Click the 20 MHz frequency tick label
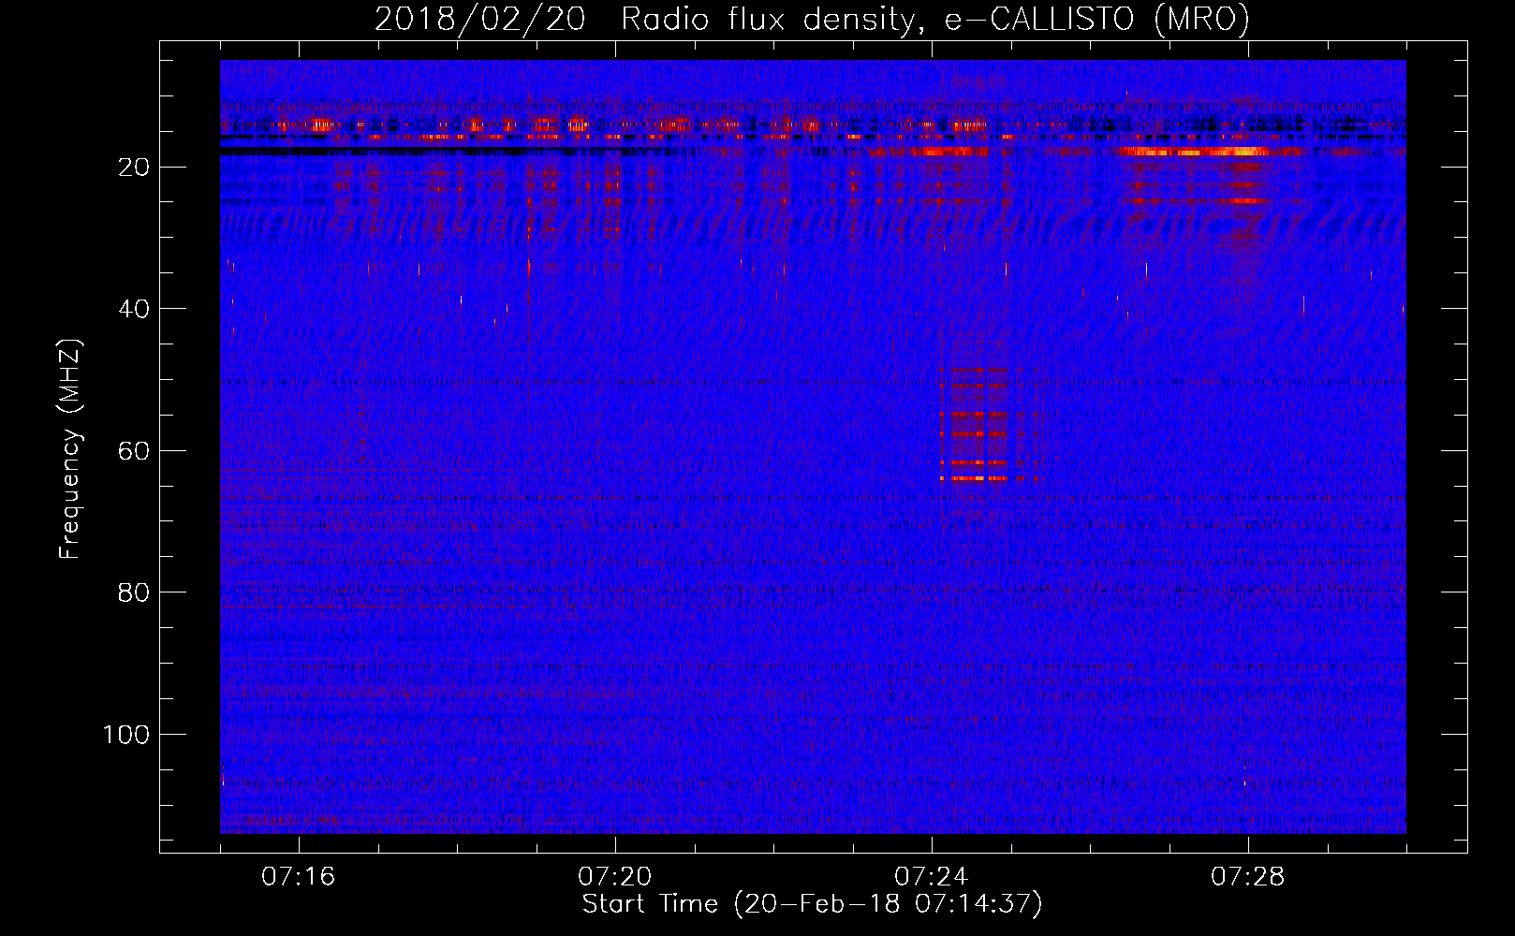 (x=135, y=168)
